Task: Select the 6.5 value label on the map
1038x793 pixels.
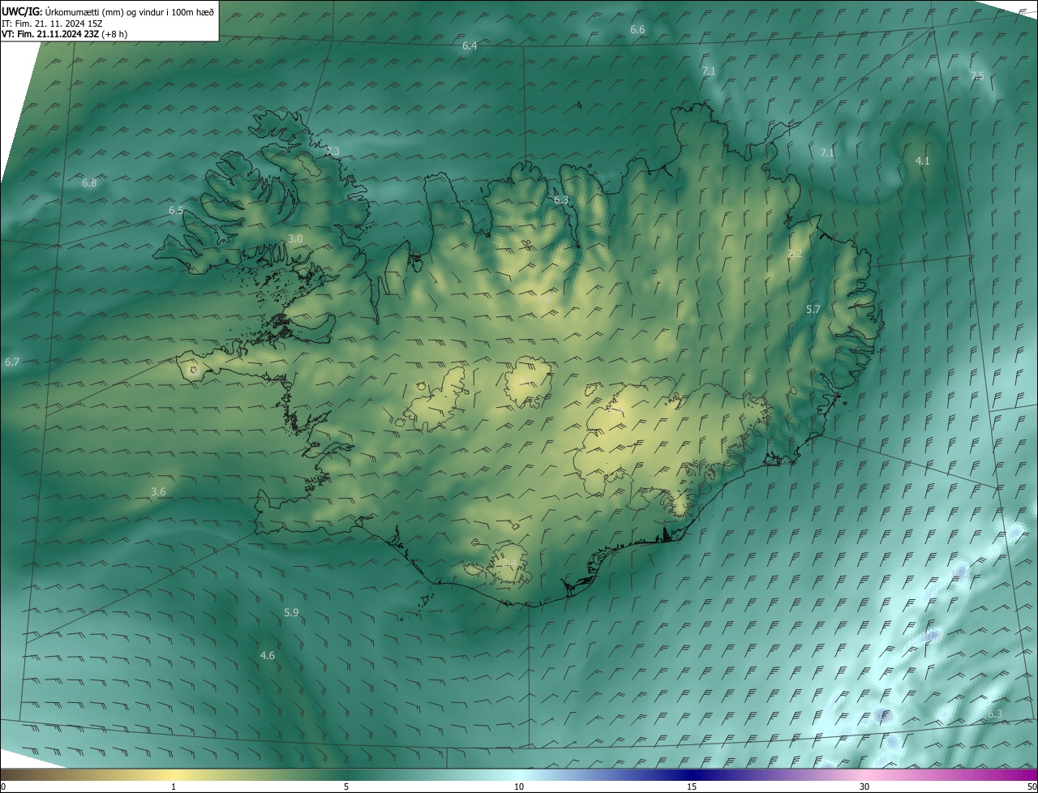Action: pyautogui.click(x=176, y=211)
